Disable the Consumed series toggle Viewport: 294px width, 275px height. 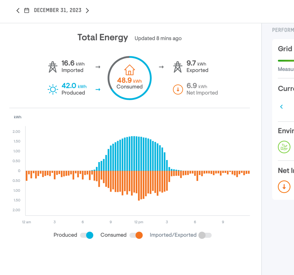136,235
